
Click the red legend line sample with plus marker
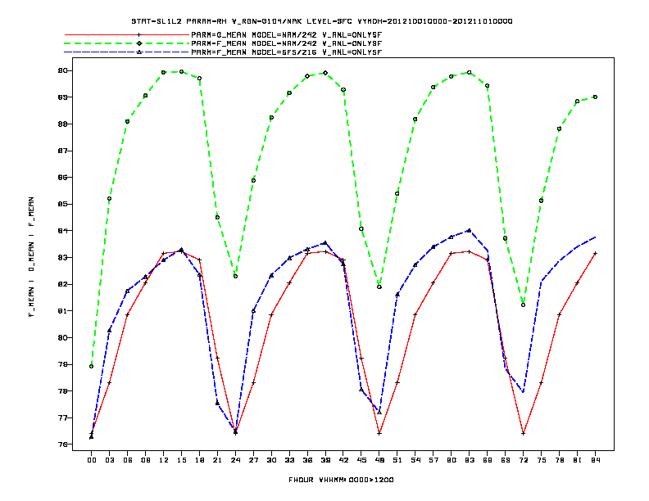click(x=127, y=34)
